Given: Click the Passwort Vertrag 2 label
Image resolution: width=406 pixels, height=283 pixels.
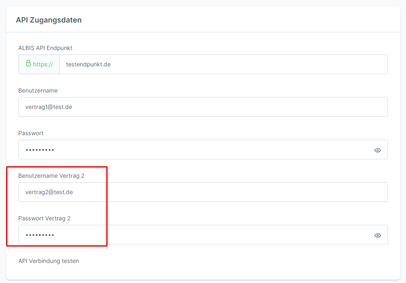Looking at the screenshot, I should tap(44, 218).
